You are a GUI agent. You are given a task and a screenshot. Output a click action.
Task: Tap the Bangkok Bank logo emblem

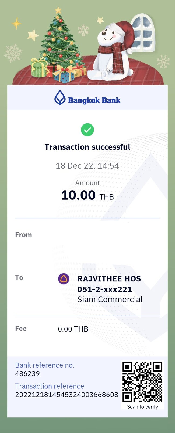pyautogui.click(x=60, y=98)
